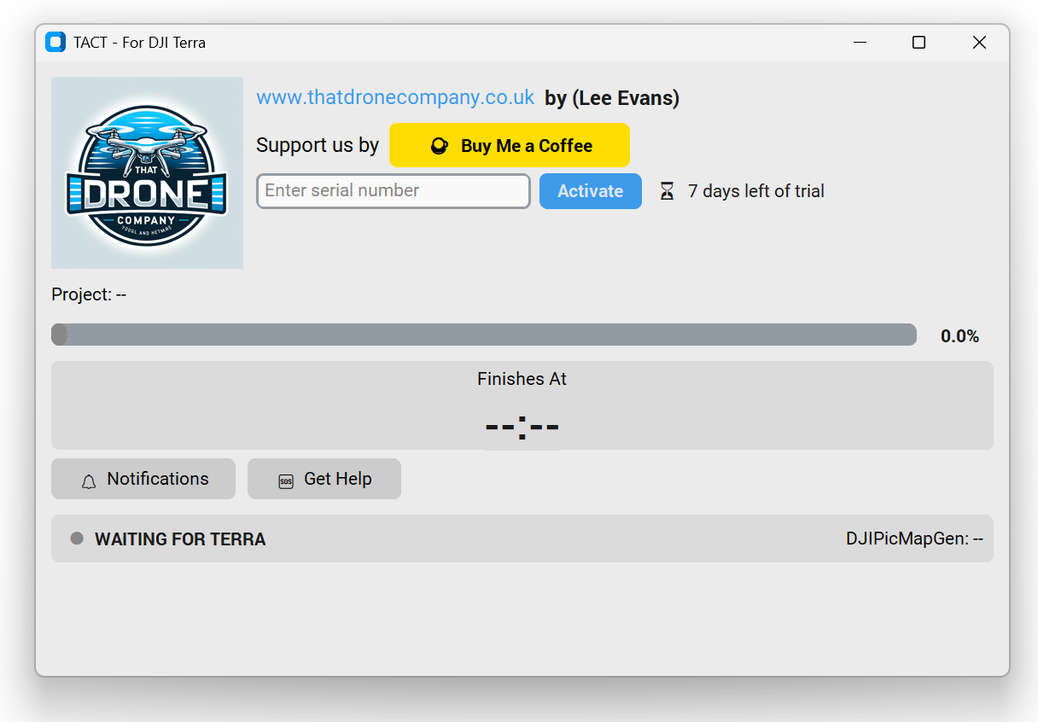Click the That Drone Company logo image
Screen dimensions: 1038x722
click(x=147, y=173)
